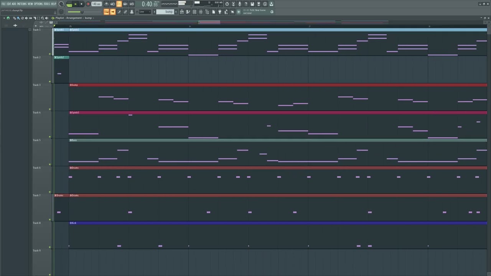The width and height of the screenshot is (491, 276).
Task: Click the microphone recording icon
Action: (240, 4)
